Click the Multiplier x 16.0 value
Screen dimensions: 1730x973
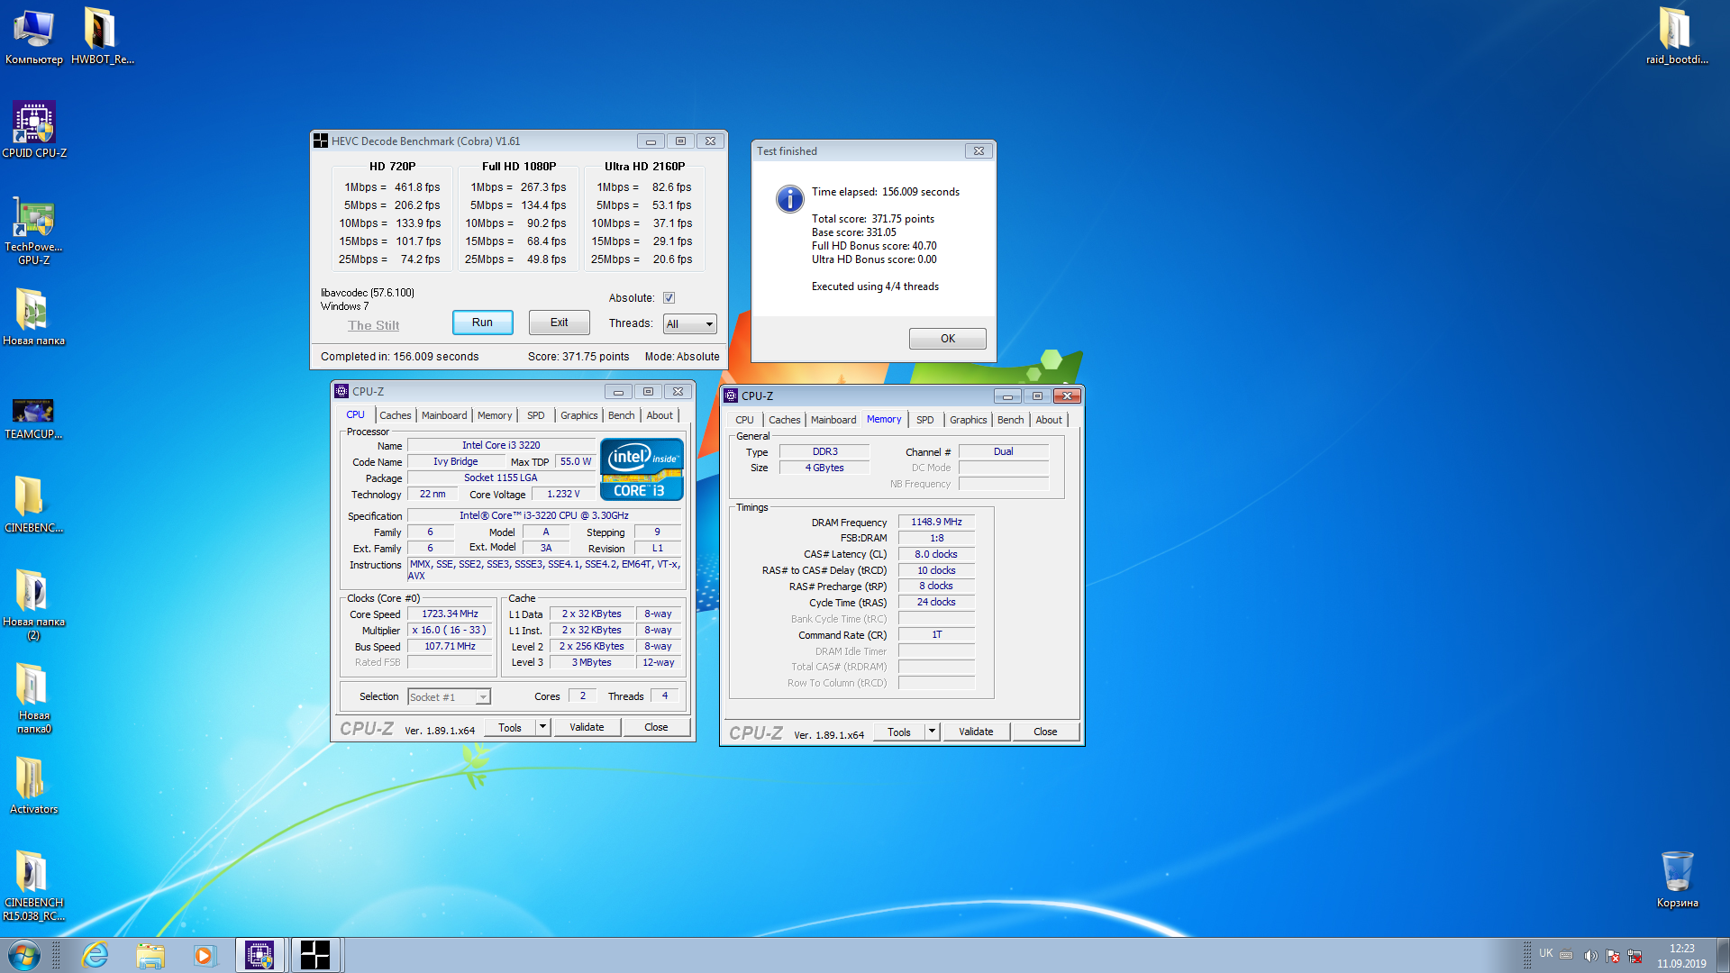pos(450,631)
